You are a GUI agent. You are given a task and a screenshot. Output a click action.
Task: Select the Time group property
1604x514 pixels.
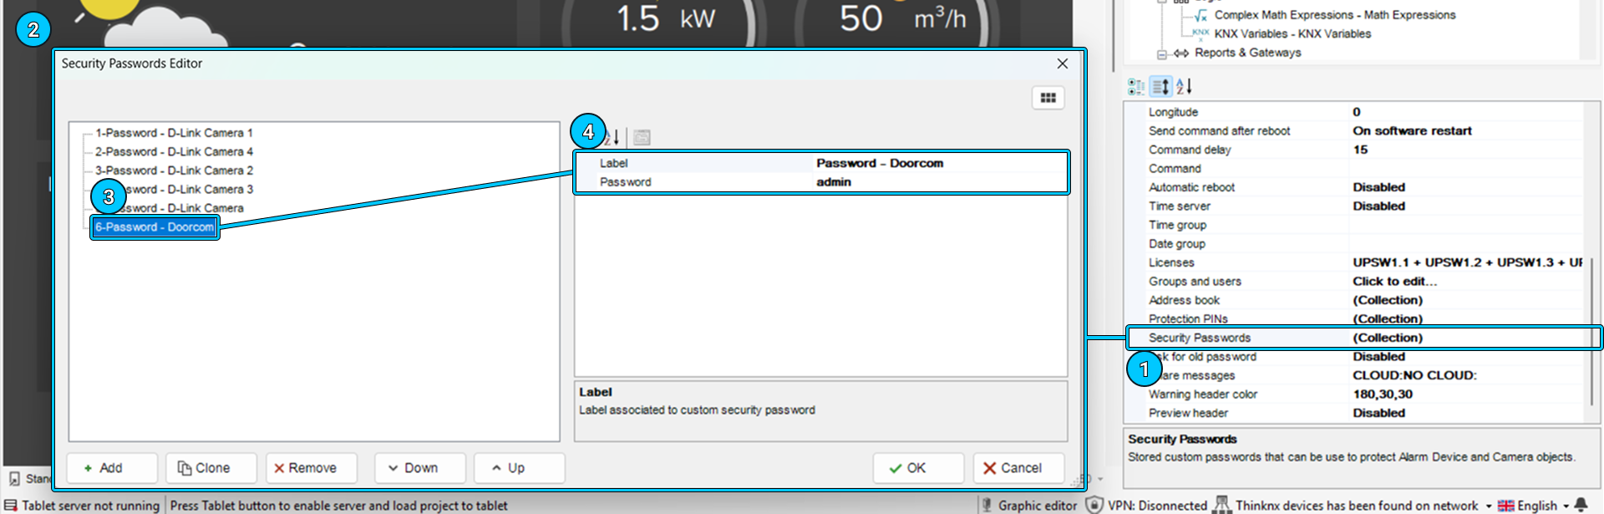(x=1177, y=225)
